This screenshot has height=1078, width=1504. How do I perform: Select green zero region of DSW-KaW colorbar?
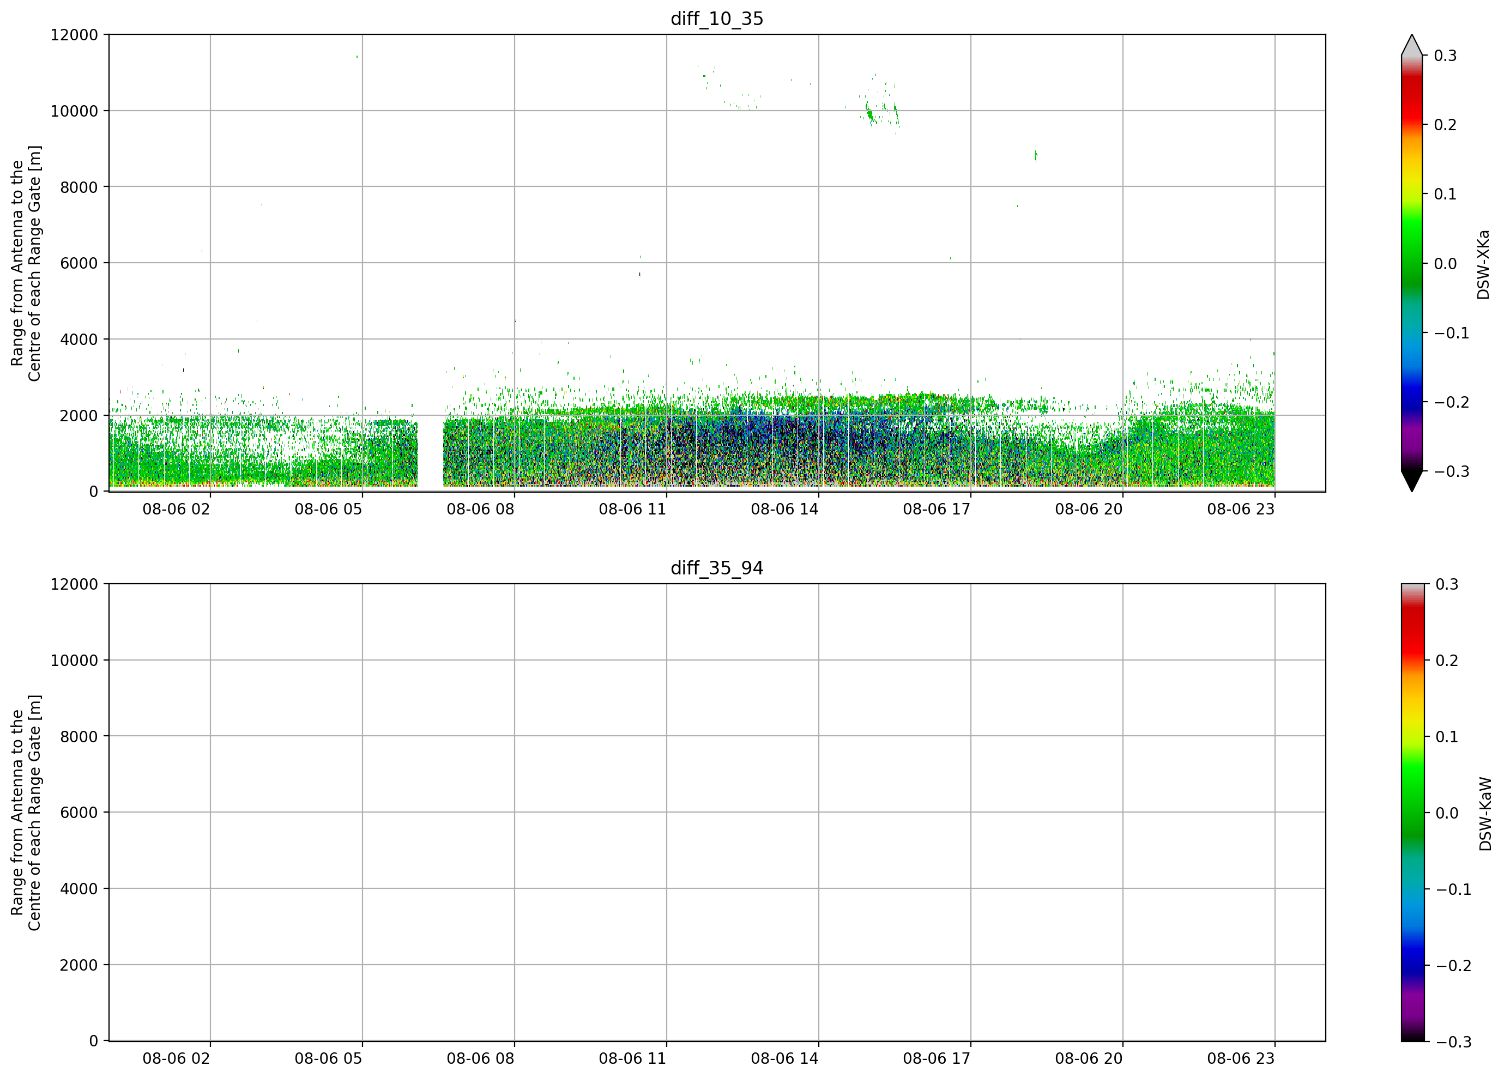1412,813
